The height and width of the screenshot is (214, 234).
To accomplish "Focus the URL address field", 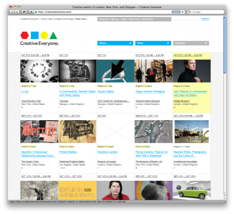I will tap(104, 12).
